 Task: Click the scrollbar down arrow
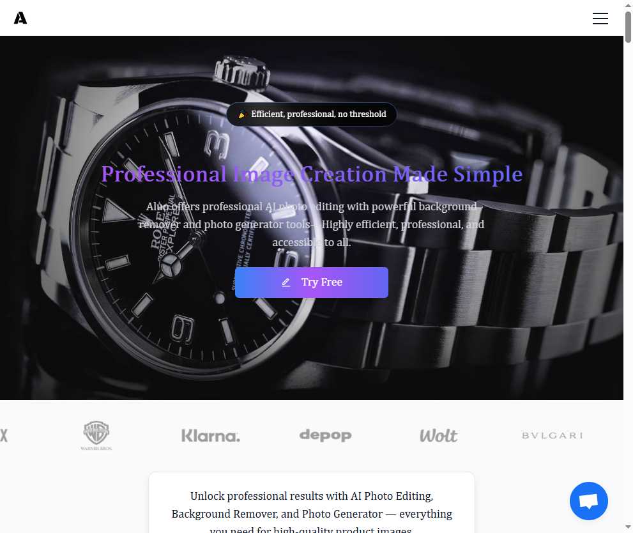628,527
